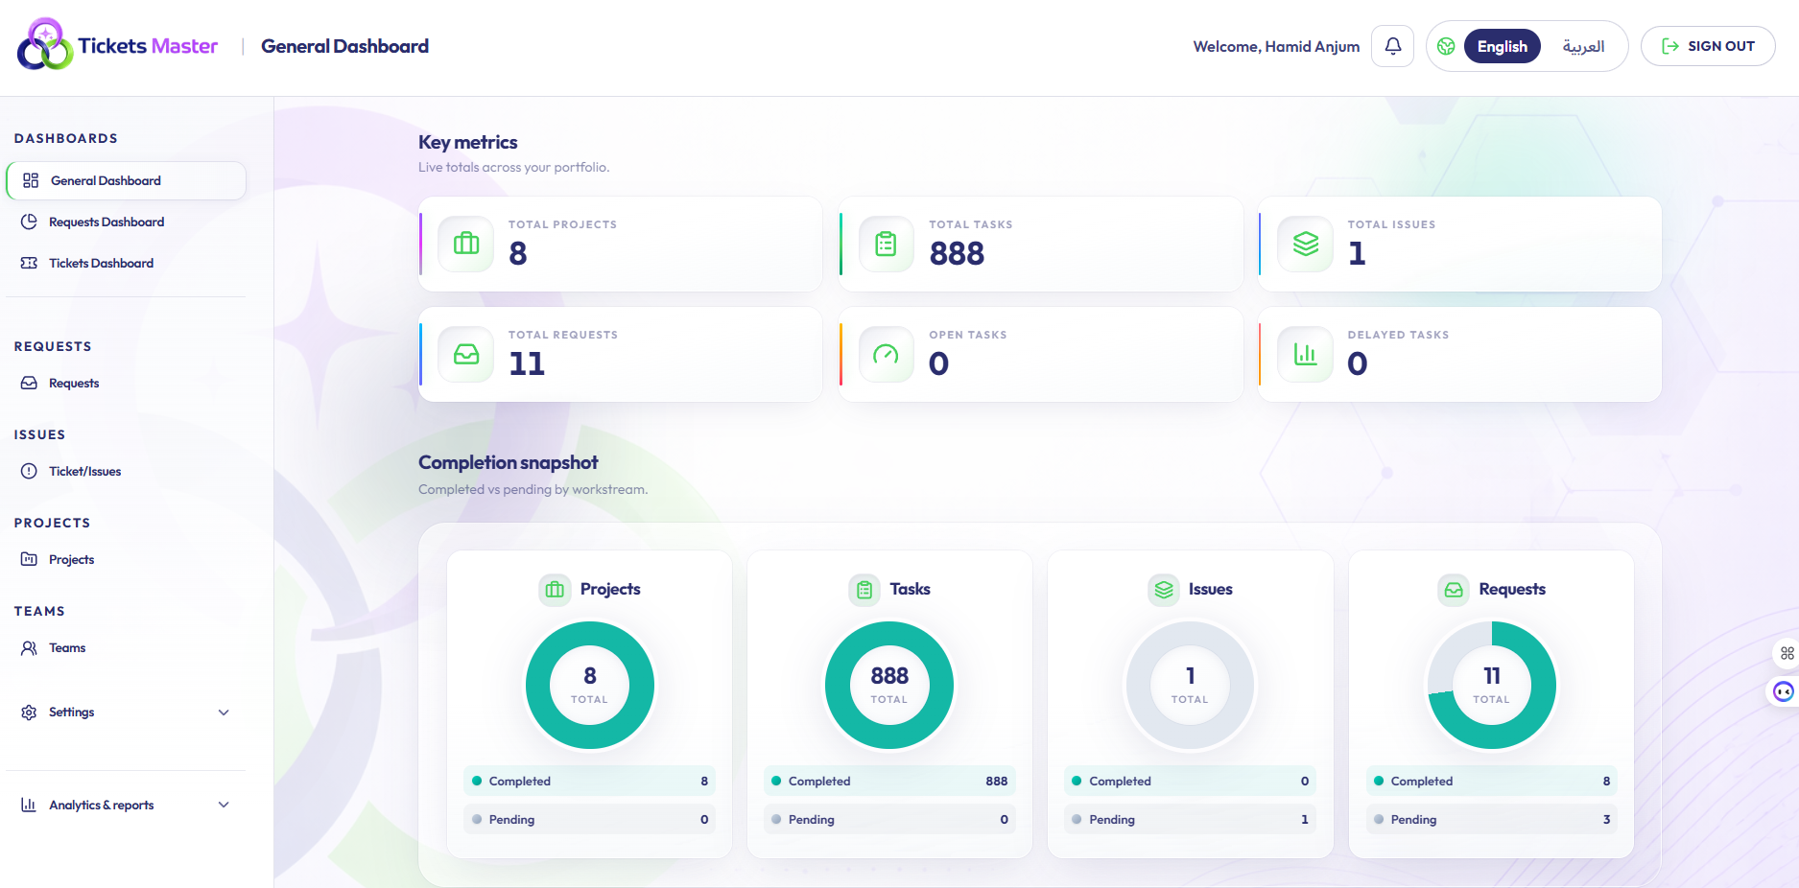Screen dimensions: 1799x888
Task: Click the Total Requests inbox icon
Action: coord(466,355)
